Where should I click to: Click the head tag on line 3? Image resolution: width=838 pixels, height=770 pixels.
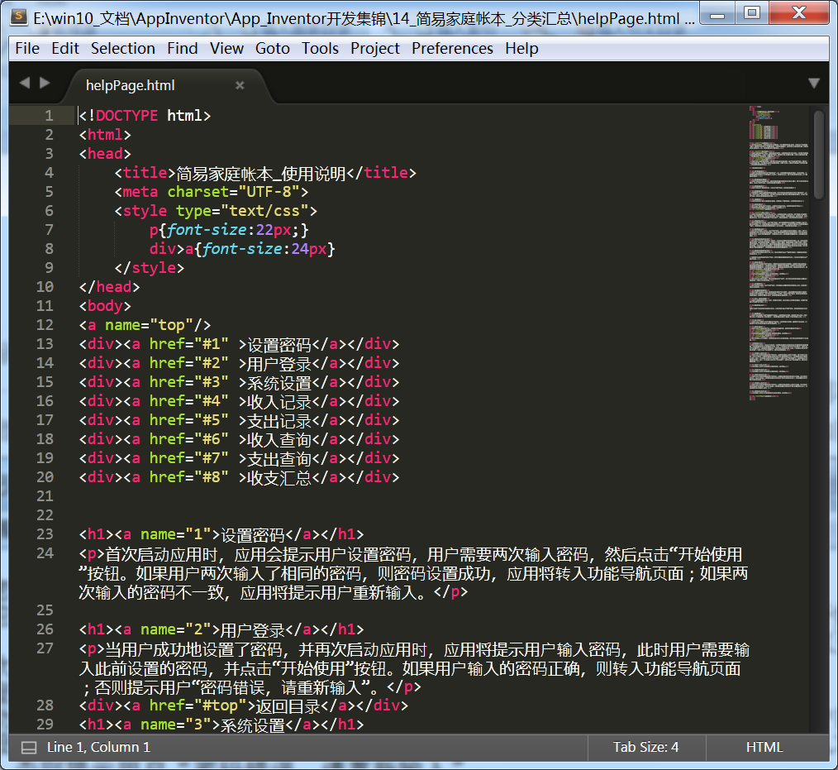tap(105, 154)
